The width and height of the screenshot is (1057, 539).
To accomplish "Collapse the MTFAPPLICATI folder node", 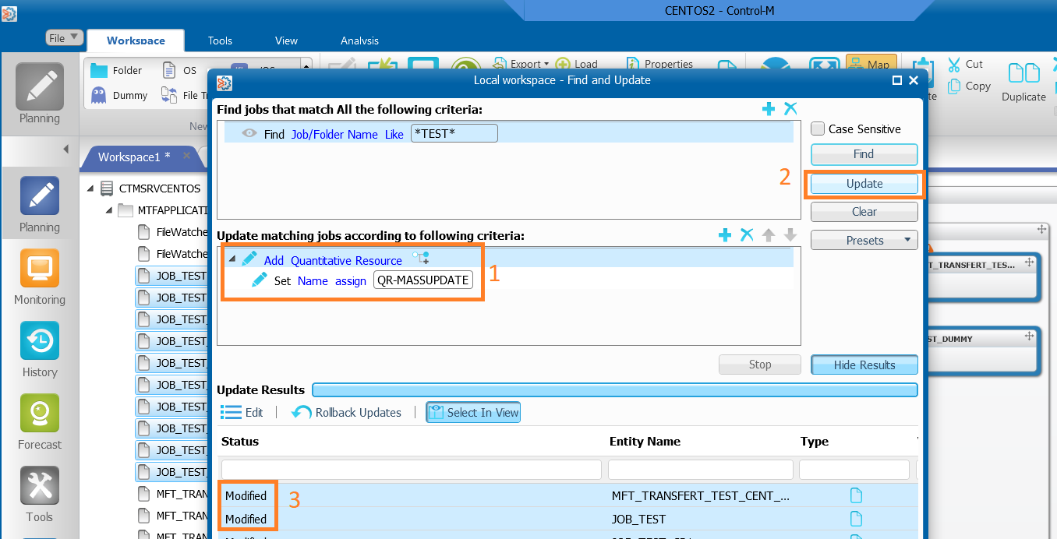I will [x=109, y=210].
